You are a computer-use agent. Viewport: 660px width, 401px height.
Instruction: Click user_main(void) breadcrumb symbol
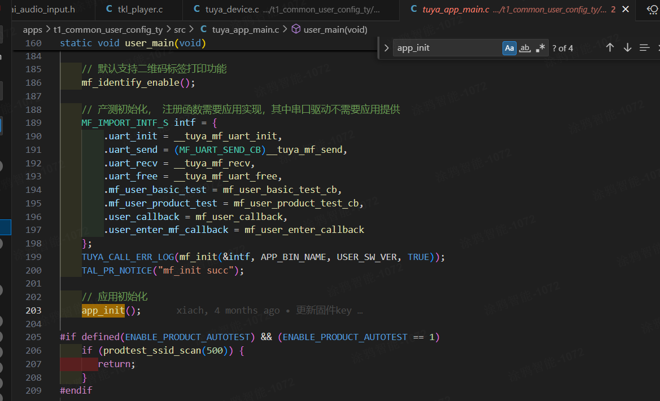pyautogui.click(x=335, y=30)
